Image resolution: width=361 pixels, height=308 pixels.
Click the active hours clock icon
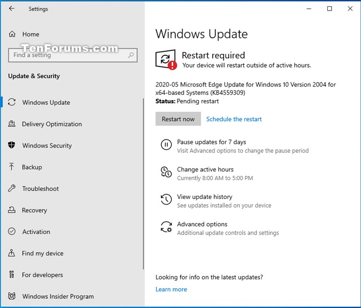[x=166, y=172]
